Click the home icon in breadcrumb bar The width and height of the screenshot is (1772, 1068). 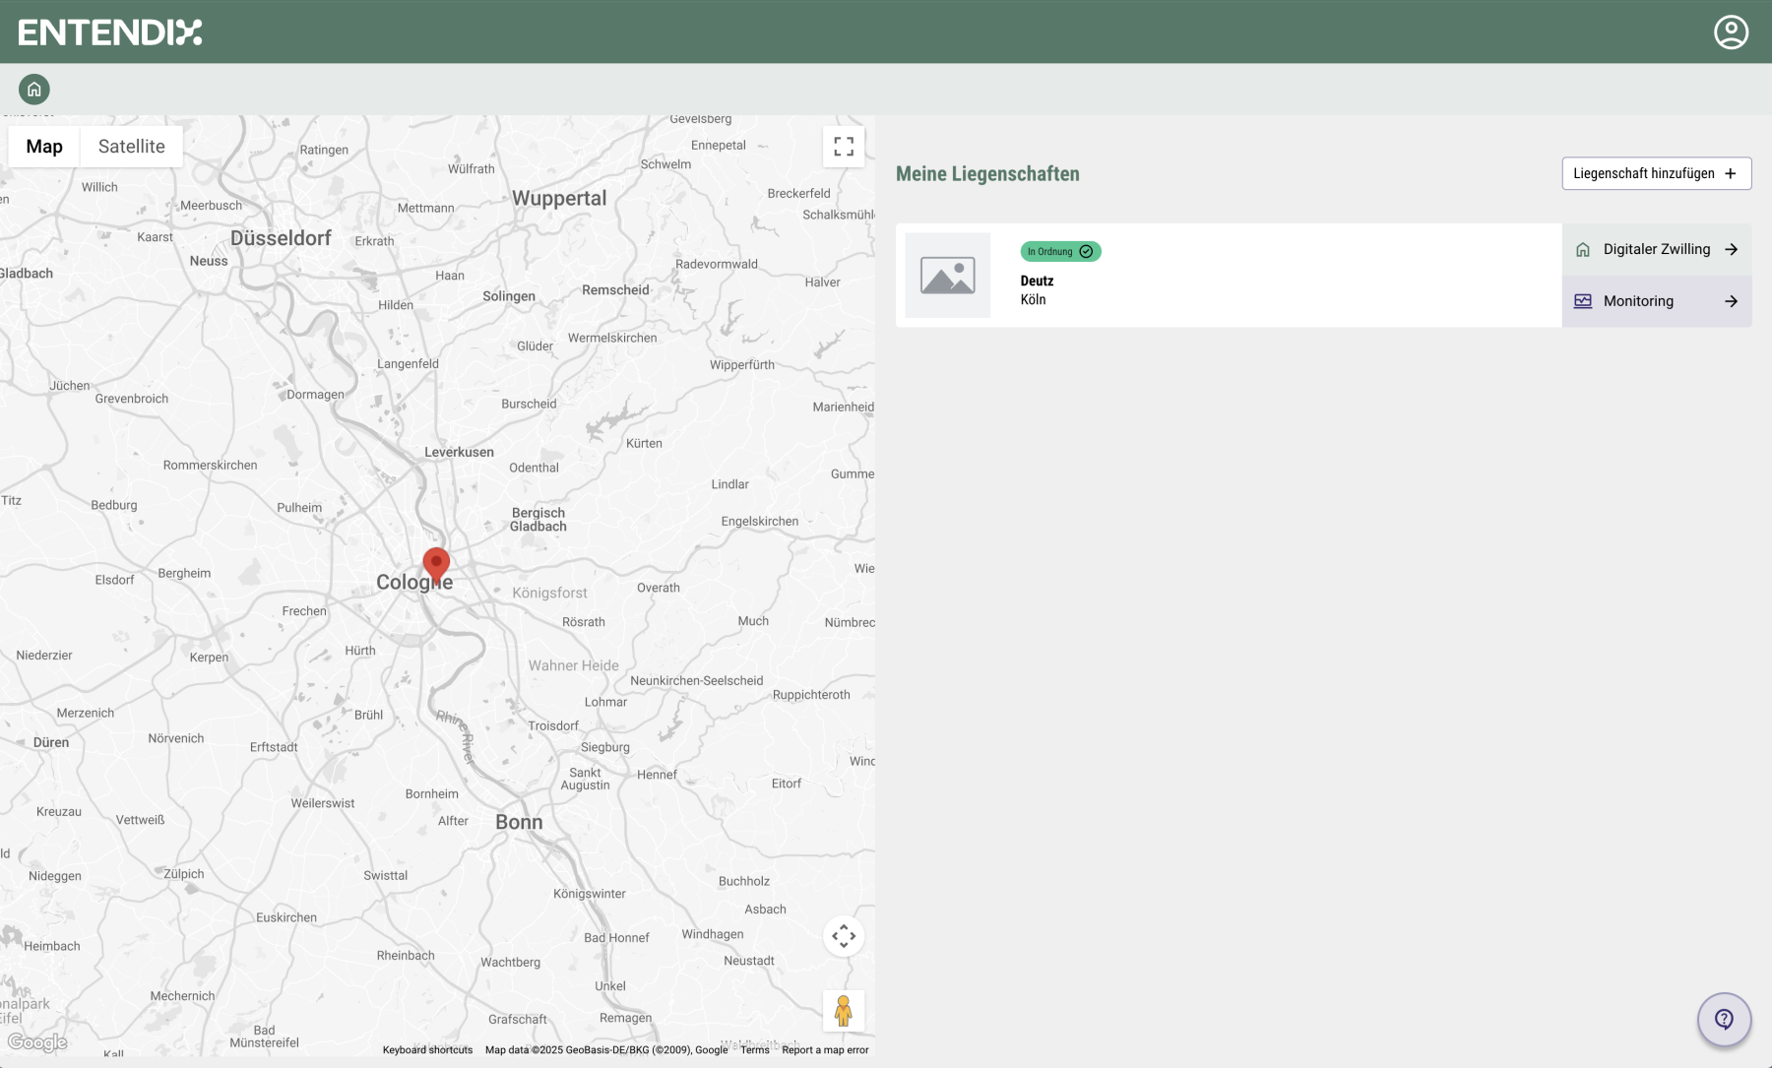[34, 90]
